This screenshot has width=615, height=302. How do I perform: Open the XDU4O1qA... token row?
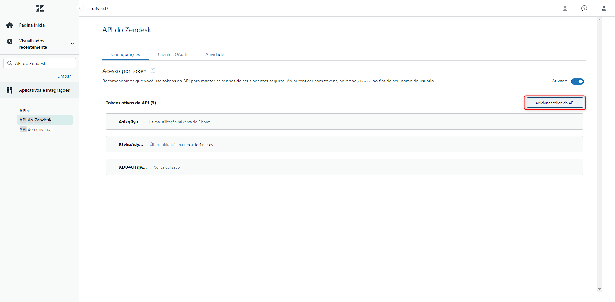(344, 167)
